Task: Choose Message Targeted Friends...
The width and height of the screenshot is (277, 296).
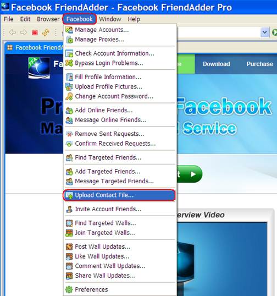Action: [x=120, y=181]
